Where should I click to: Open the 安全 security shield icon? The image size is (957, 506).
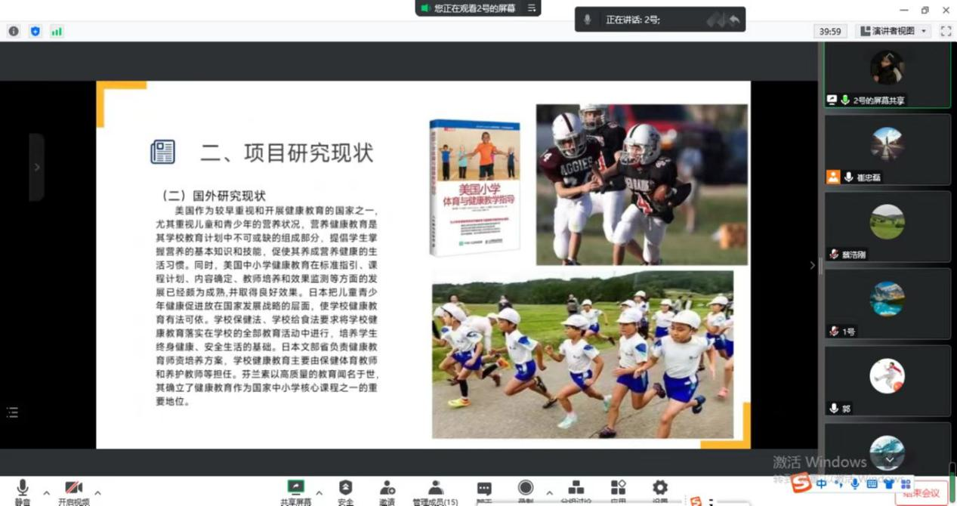pyautogui.click(x=345, y=489)
